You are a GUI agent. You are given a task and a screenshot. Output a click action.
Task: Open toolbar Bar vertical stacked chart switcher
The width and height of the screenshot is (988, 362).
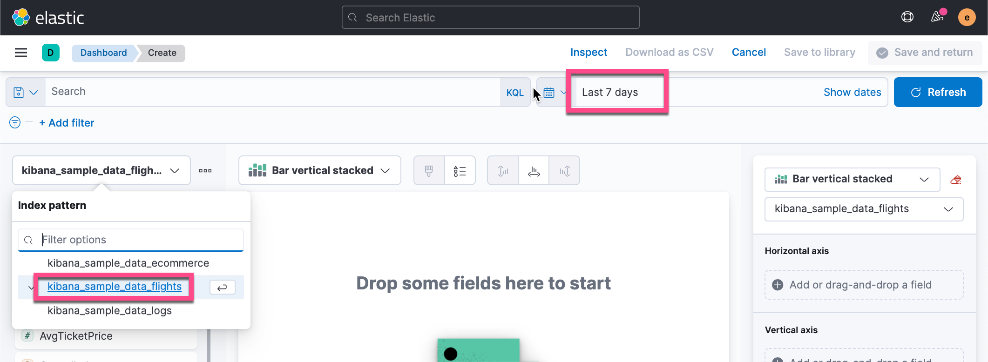320,170
